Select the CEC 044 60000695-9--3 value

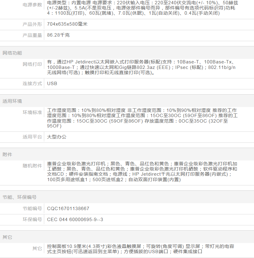75,220
